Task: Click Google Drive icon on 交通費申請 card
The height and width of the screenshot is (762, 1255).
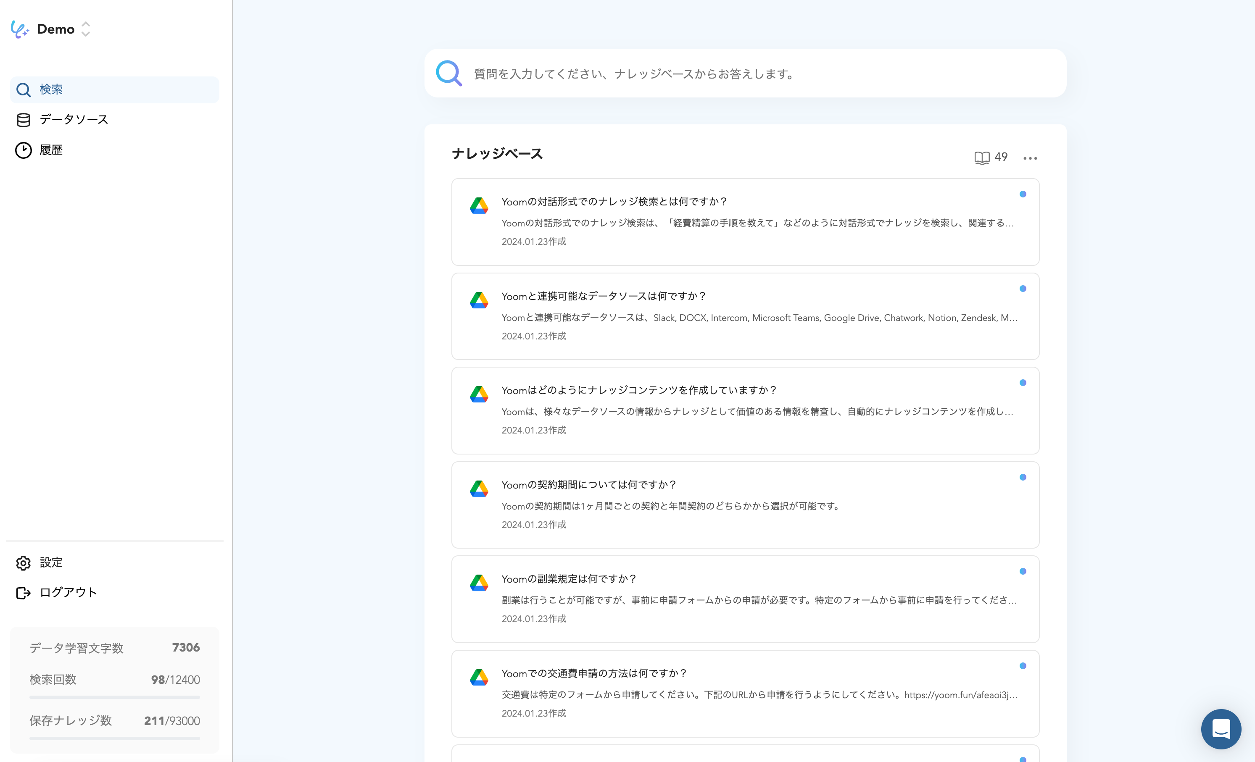Action: coord(479,678)
